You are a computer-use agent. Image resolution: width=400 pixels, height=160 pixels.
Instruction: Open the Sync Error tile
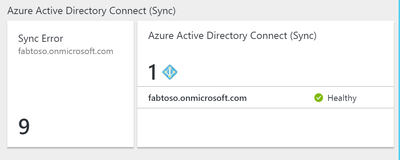[x=70, y=84]
